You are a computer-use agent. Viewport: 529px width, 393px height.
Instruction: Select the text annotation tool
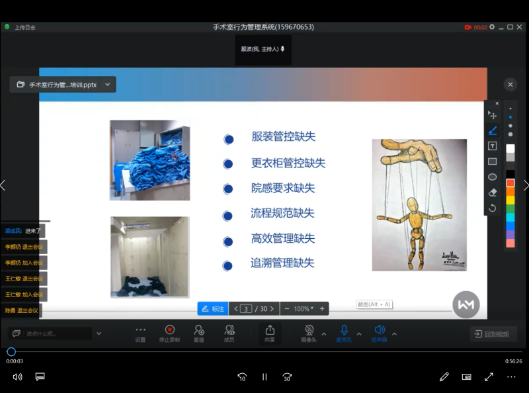pyautogui.click(x=492, y=146)
